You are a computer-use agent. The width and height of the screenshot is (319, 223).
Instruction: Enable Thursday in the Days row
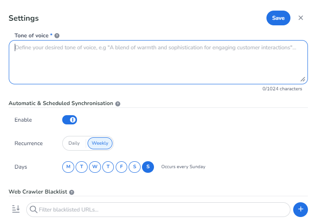108,167
